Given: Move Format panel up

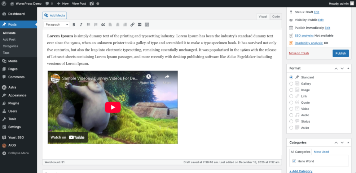Looking at the screenshot, I should tap(336, 68).
